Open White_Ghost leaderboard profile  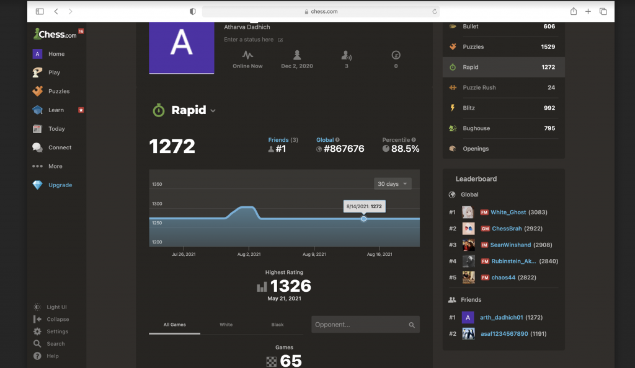[x=508, y=212]
